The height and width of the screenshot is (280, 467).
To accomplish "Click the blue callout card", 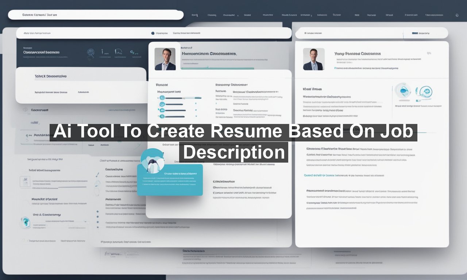I will [x=170, y=180].
